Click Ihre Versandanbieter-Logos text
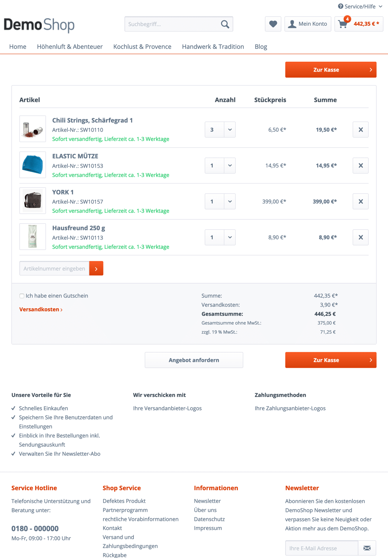 pos(167,408)
